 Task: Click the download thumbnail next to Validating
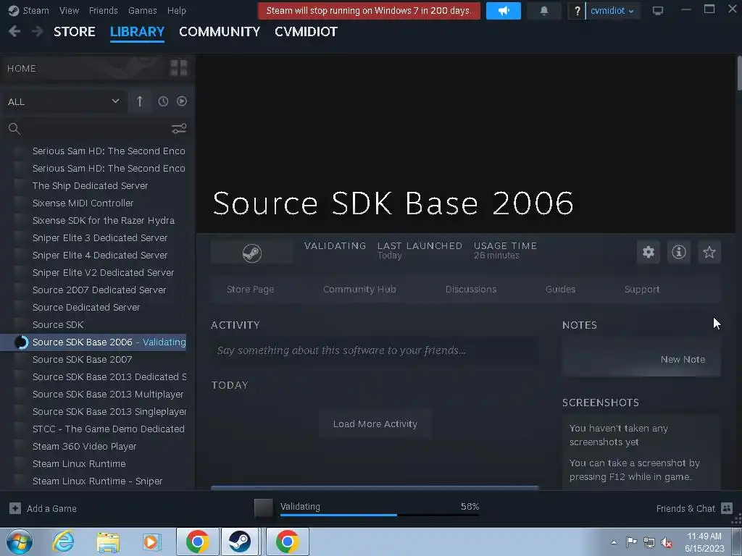coord(264,508)
